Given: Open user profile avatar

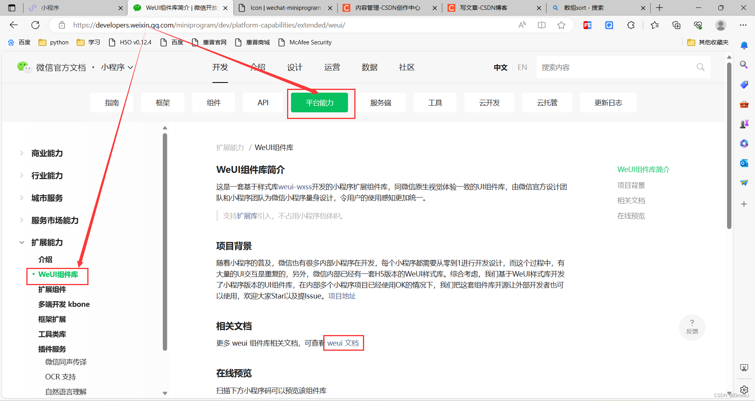Looking at the screenshot, I should coord(720,25).
